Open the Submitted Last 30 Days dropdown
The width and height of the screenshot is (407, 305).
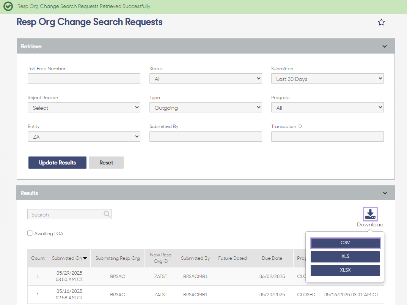pos(327,79)
